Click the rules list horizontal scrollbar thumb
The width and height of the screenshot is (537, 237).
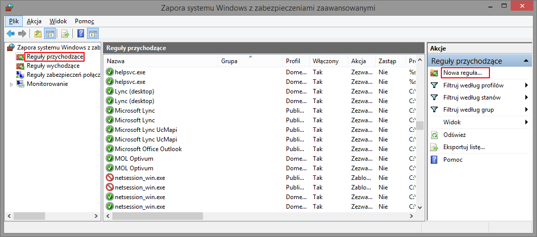point(157,216)
